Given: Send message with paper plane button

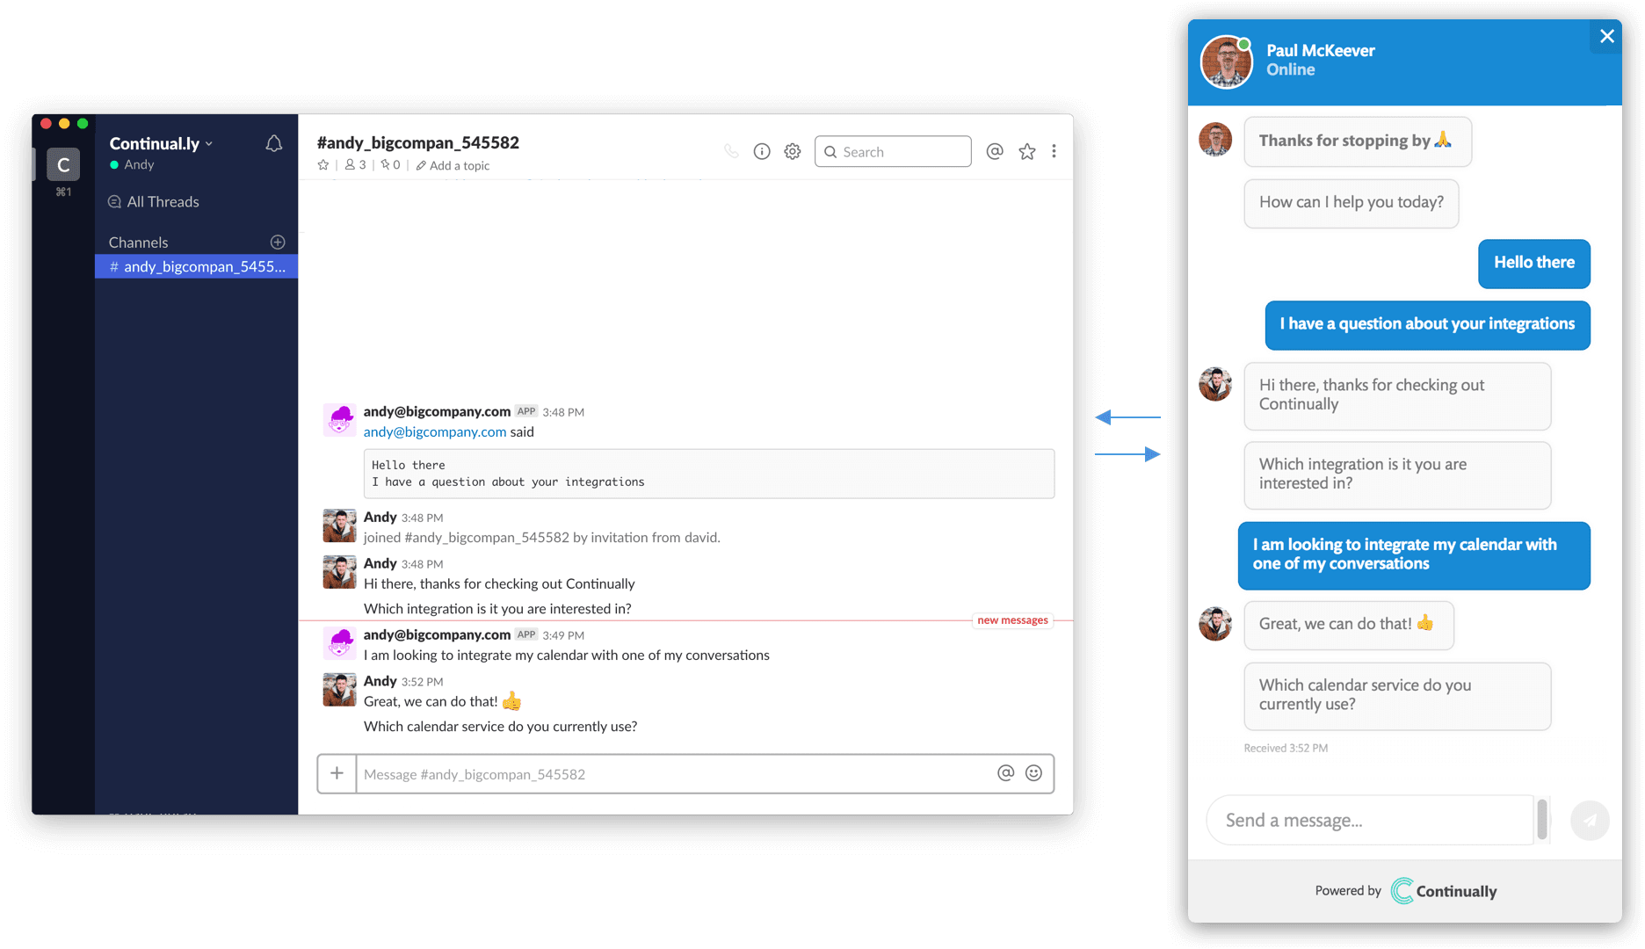Looking at the screenshot, I should (x=1590, y=821).
